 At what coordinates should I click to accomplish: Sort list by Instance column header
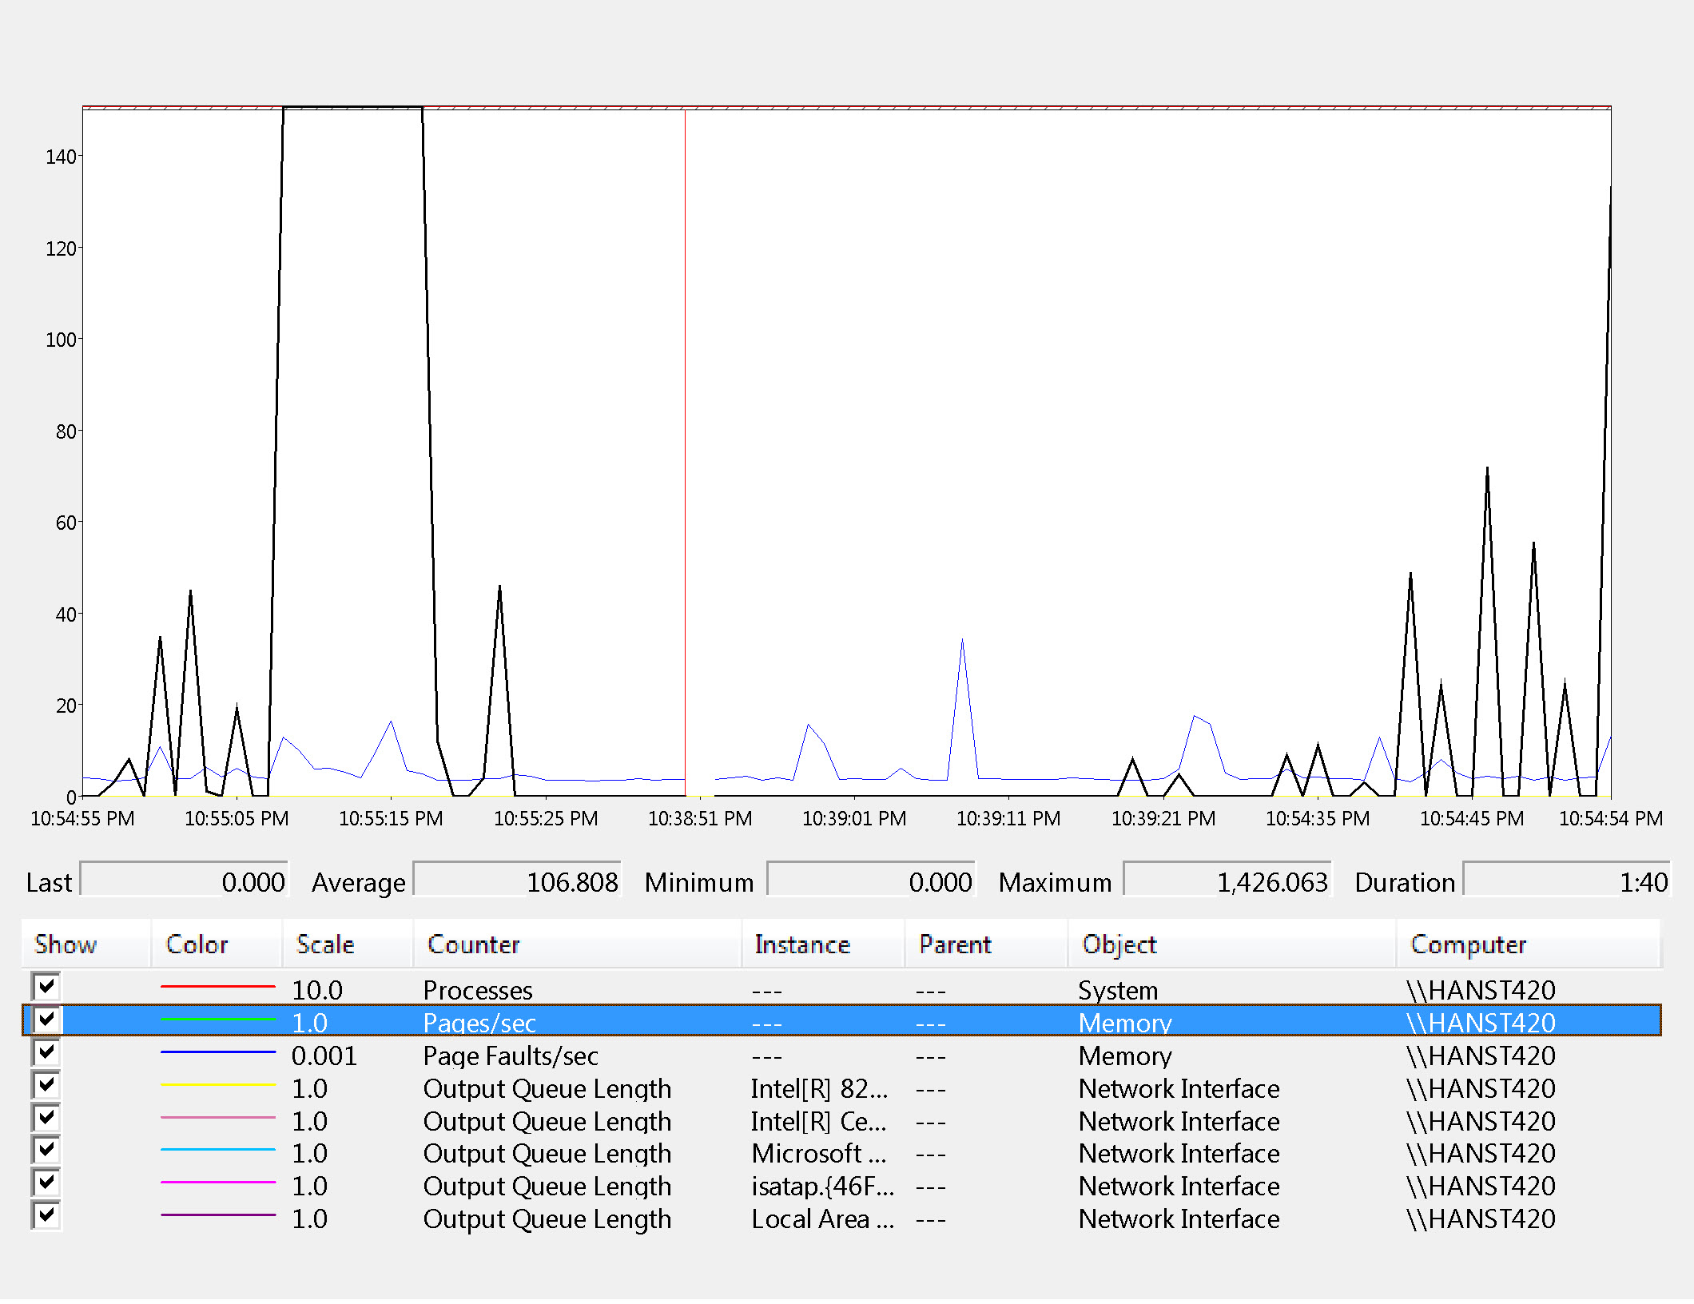[x=824, y=944]
